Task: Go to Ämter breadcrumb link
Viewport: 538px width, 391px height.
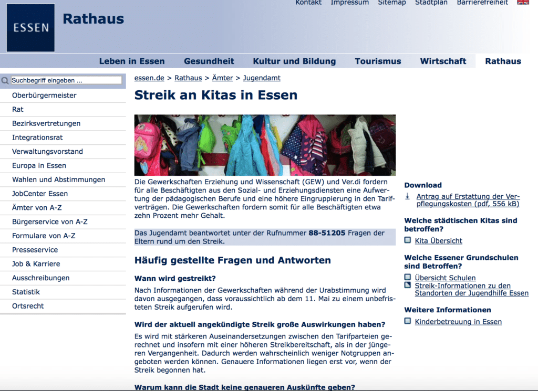Action: 222,78
